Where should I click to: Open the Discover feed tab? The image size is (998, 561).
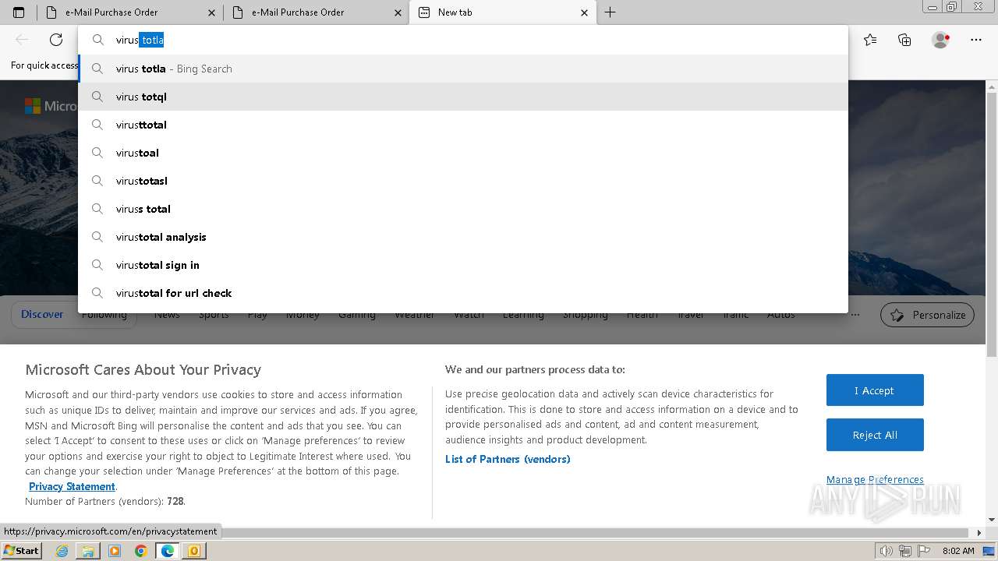pos(42,314)
